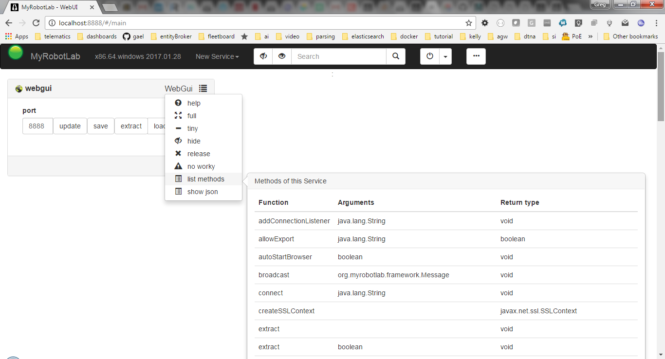Click the power button in navbar

[x=430, y=56]
